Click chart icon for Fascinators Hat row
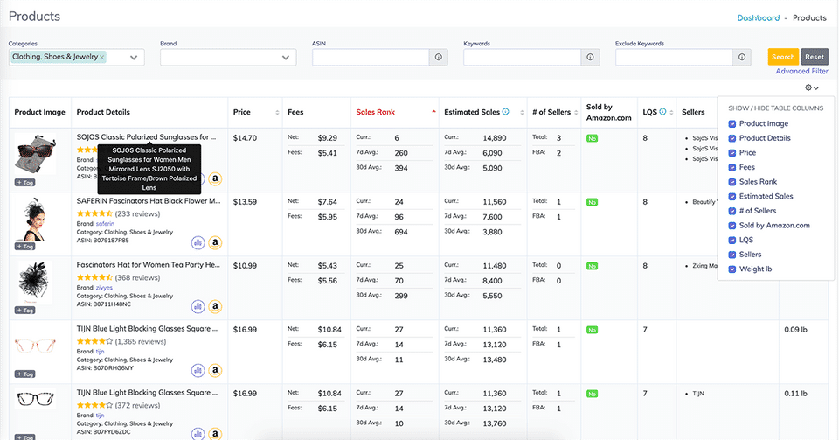The height and width of the screenshot is (440, 839). pyautogui.click(x=198, y=306)
